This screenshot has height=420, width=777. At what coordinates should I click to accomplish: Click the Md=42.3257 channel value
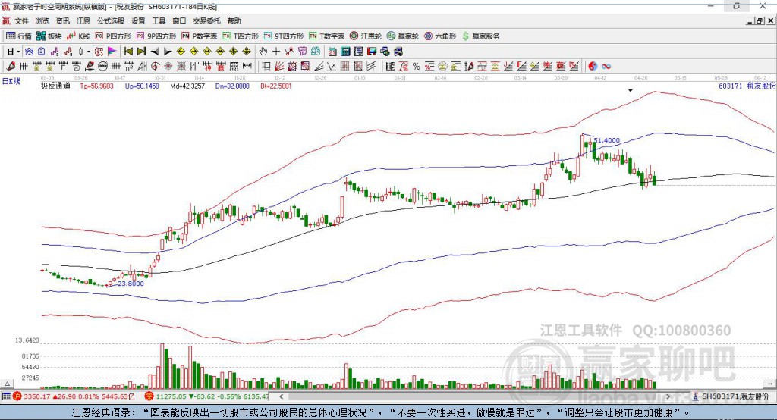(187, 86)
